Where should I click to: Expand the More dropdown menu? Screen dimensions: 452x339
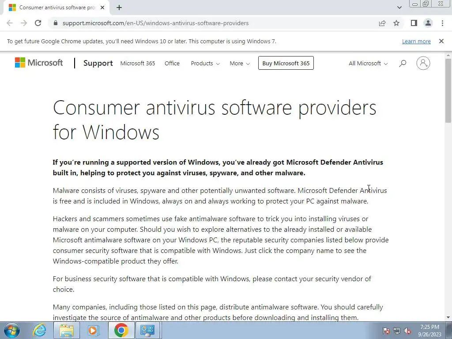pyautogui.click(x=240, y=64)
